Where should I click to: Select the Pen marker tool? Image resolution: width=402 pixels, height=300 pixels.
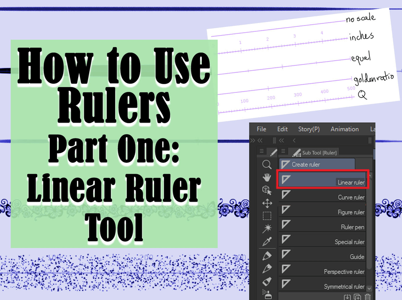267,256
